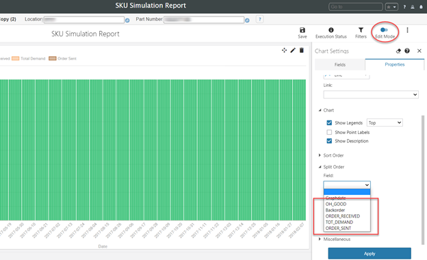
Task: Toggle the Edit Mode switch
Action: pyautogui.click(x=384, y=29)
